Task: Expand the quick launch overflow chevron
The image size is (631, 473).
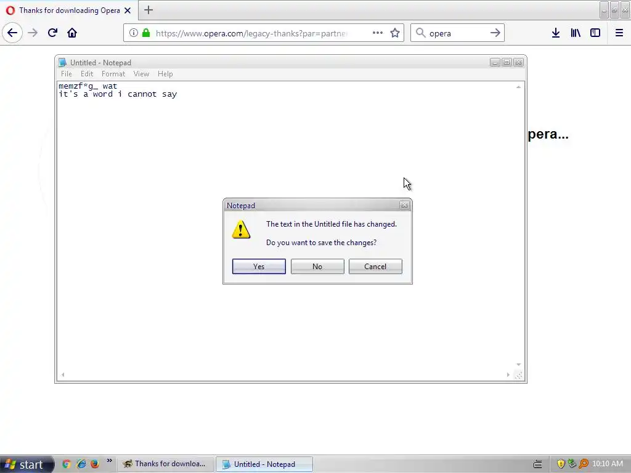Action: pyautogui.click(x=109, y=461)
